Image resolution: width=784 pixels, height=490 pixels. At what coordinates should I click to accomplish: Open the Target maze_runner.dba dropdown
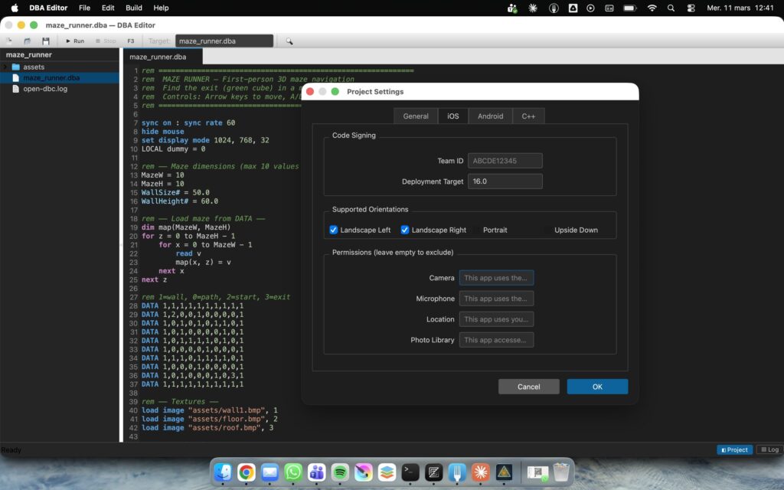[x=224, y=41]
